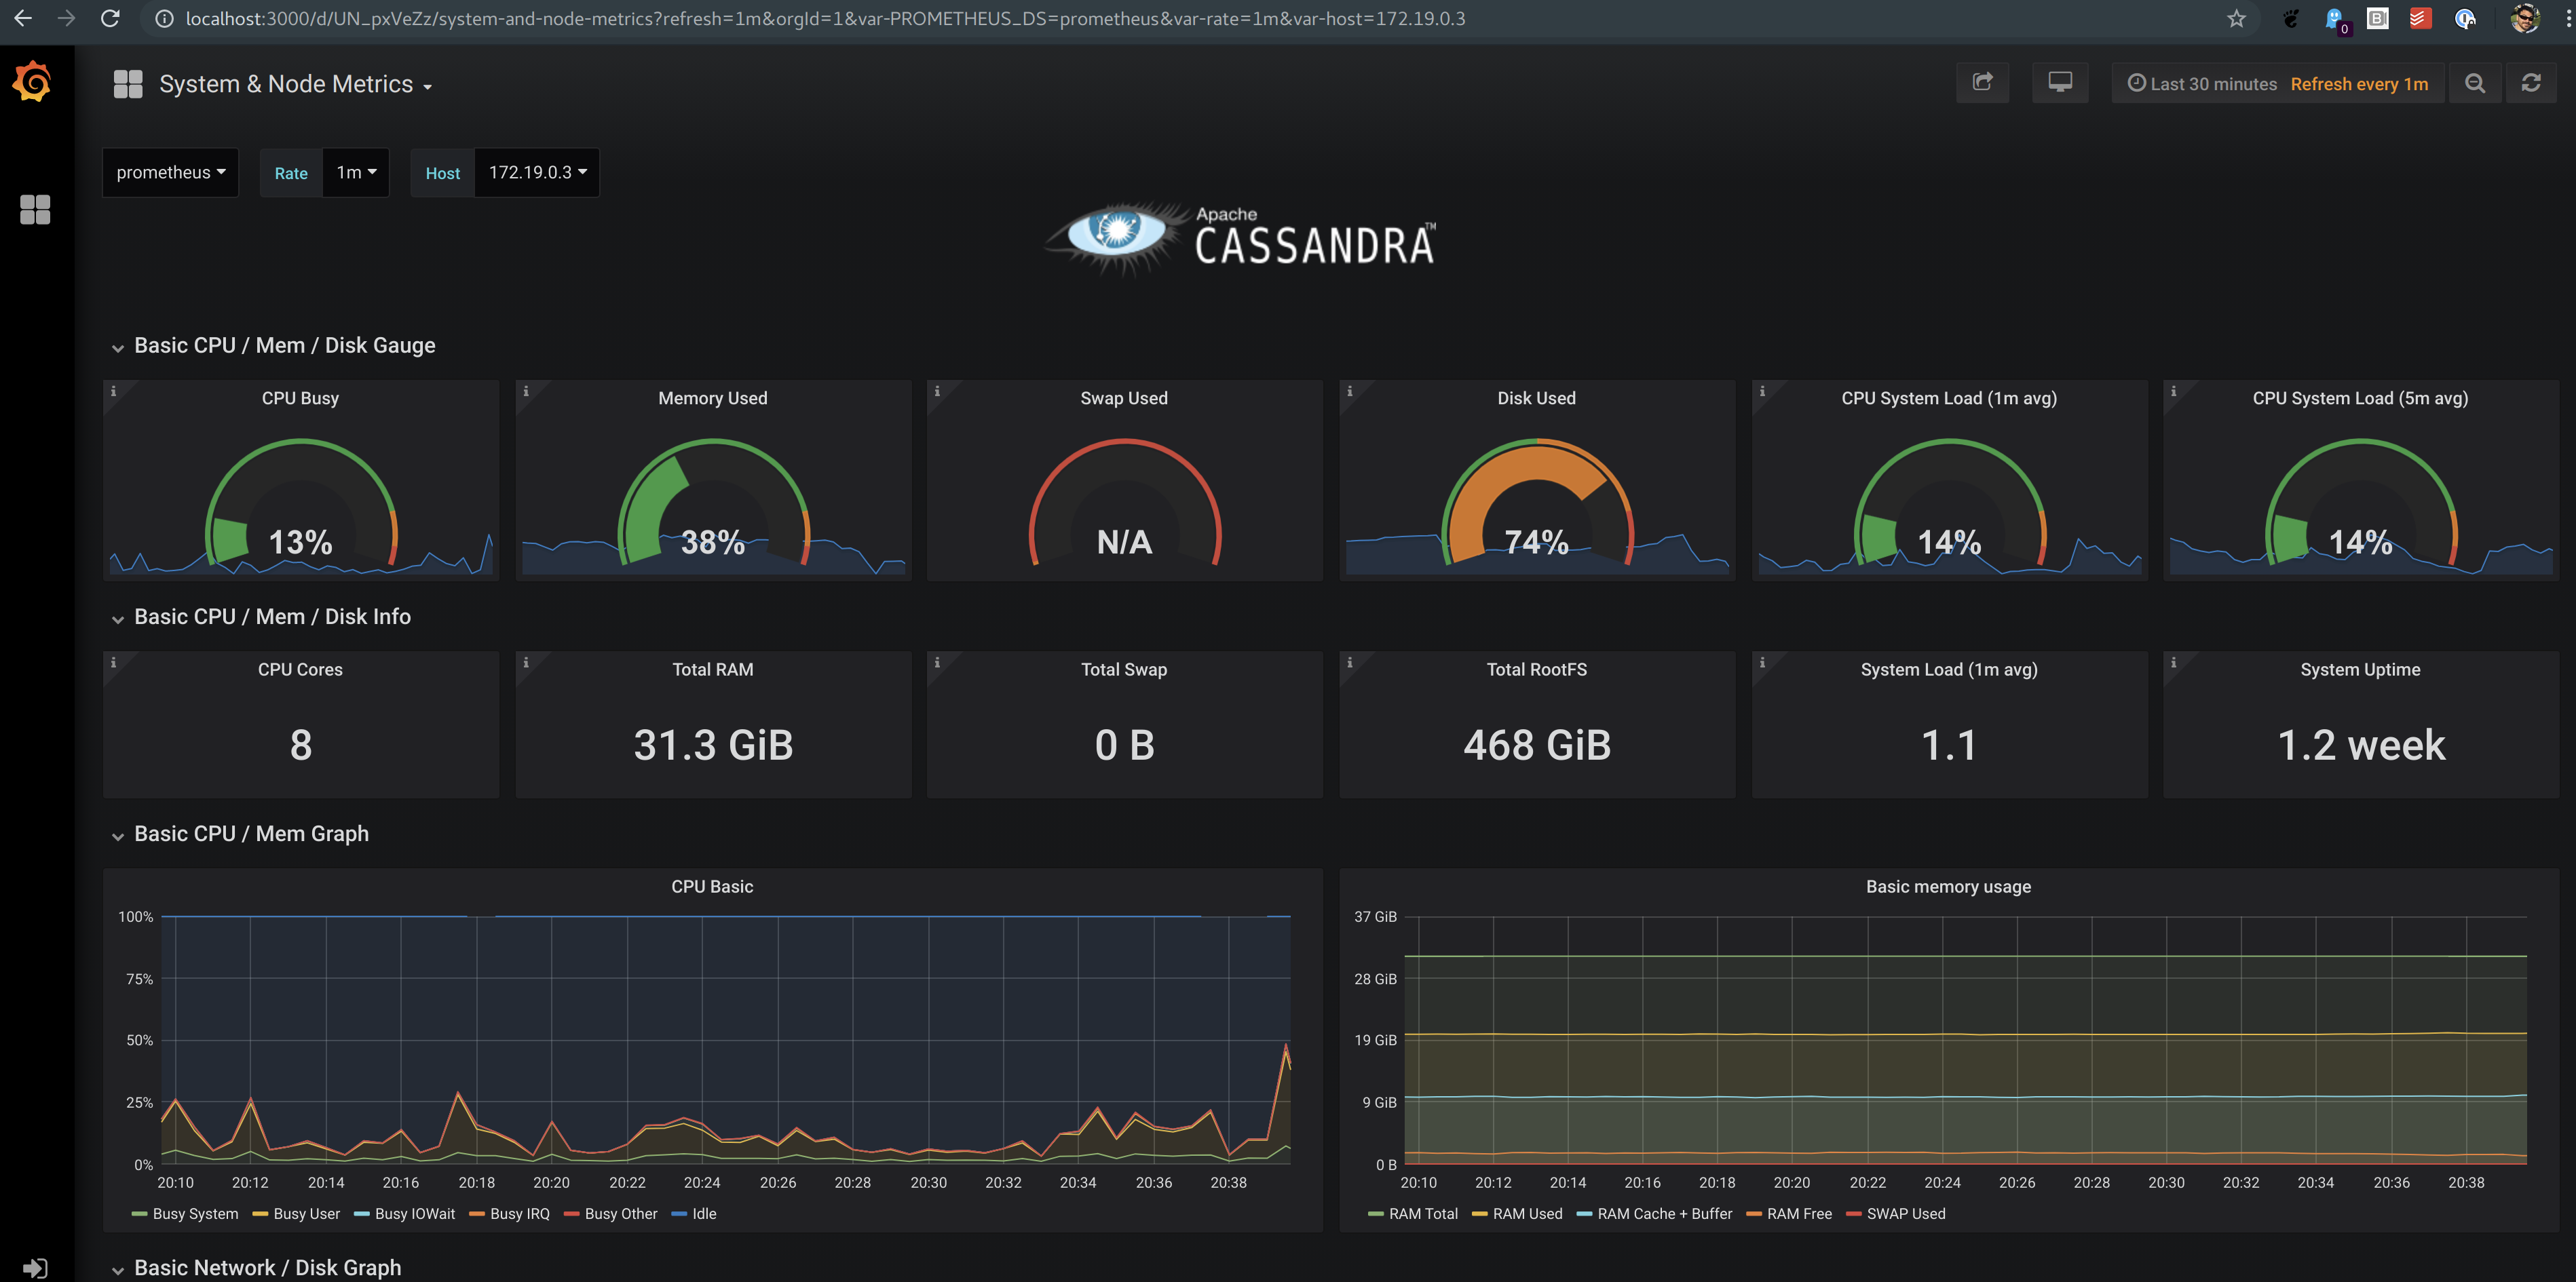2576x1282 pixels.
Task: Open the Rate interval 1m dropdown
Action: point(352,171)
